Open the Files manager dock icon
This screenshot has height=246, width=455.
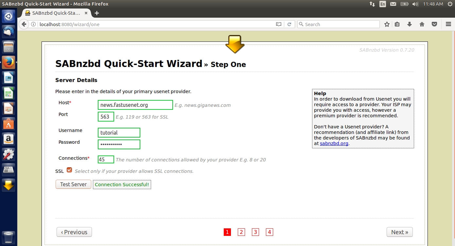[x=9, y=47]
